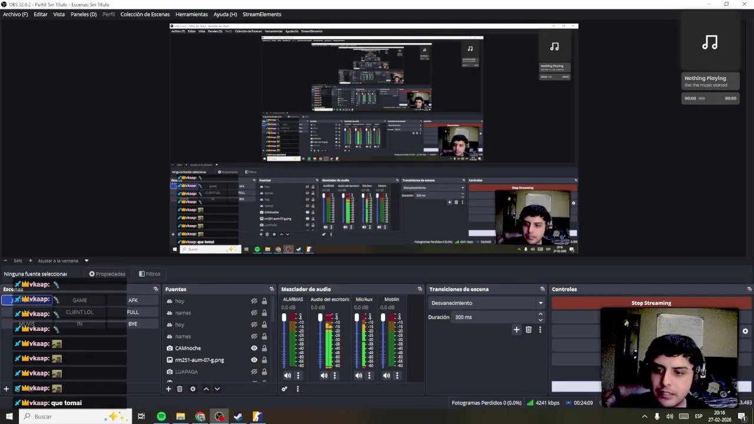This screenshot has height=424, width=754.
Task: Open the Herramientas menu
Action: [x=191, y=14]
